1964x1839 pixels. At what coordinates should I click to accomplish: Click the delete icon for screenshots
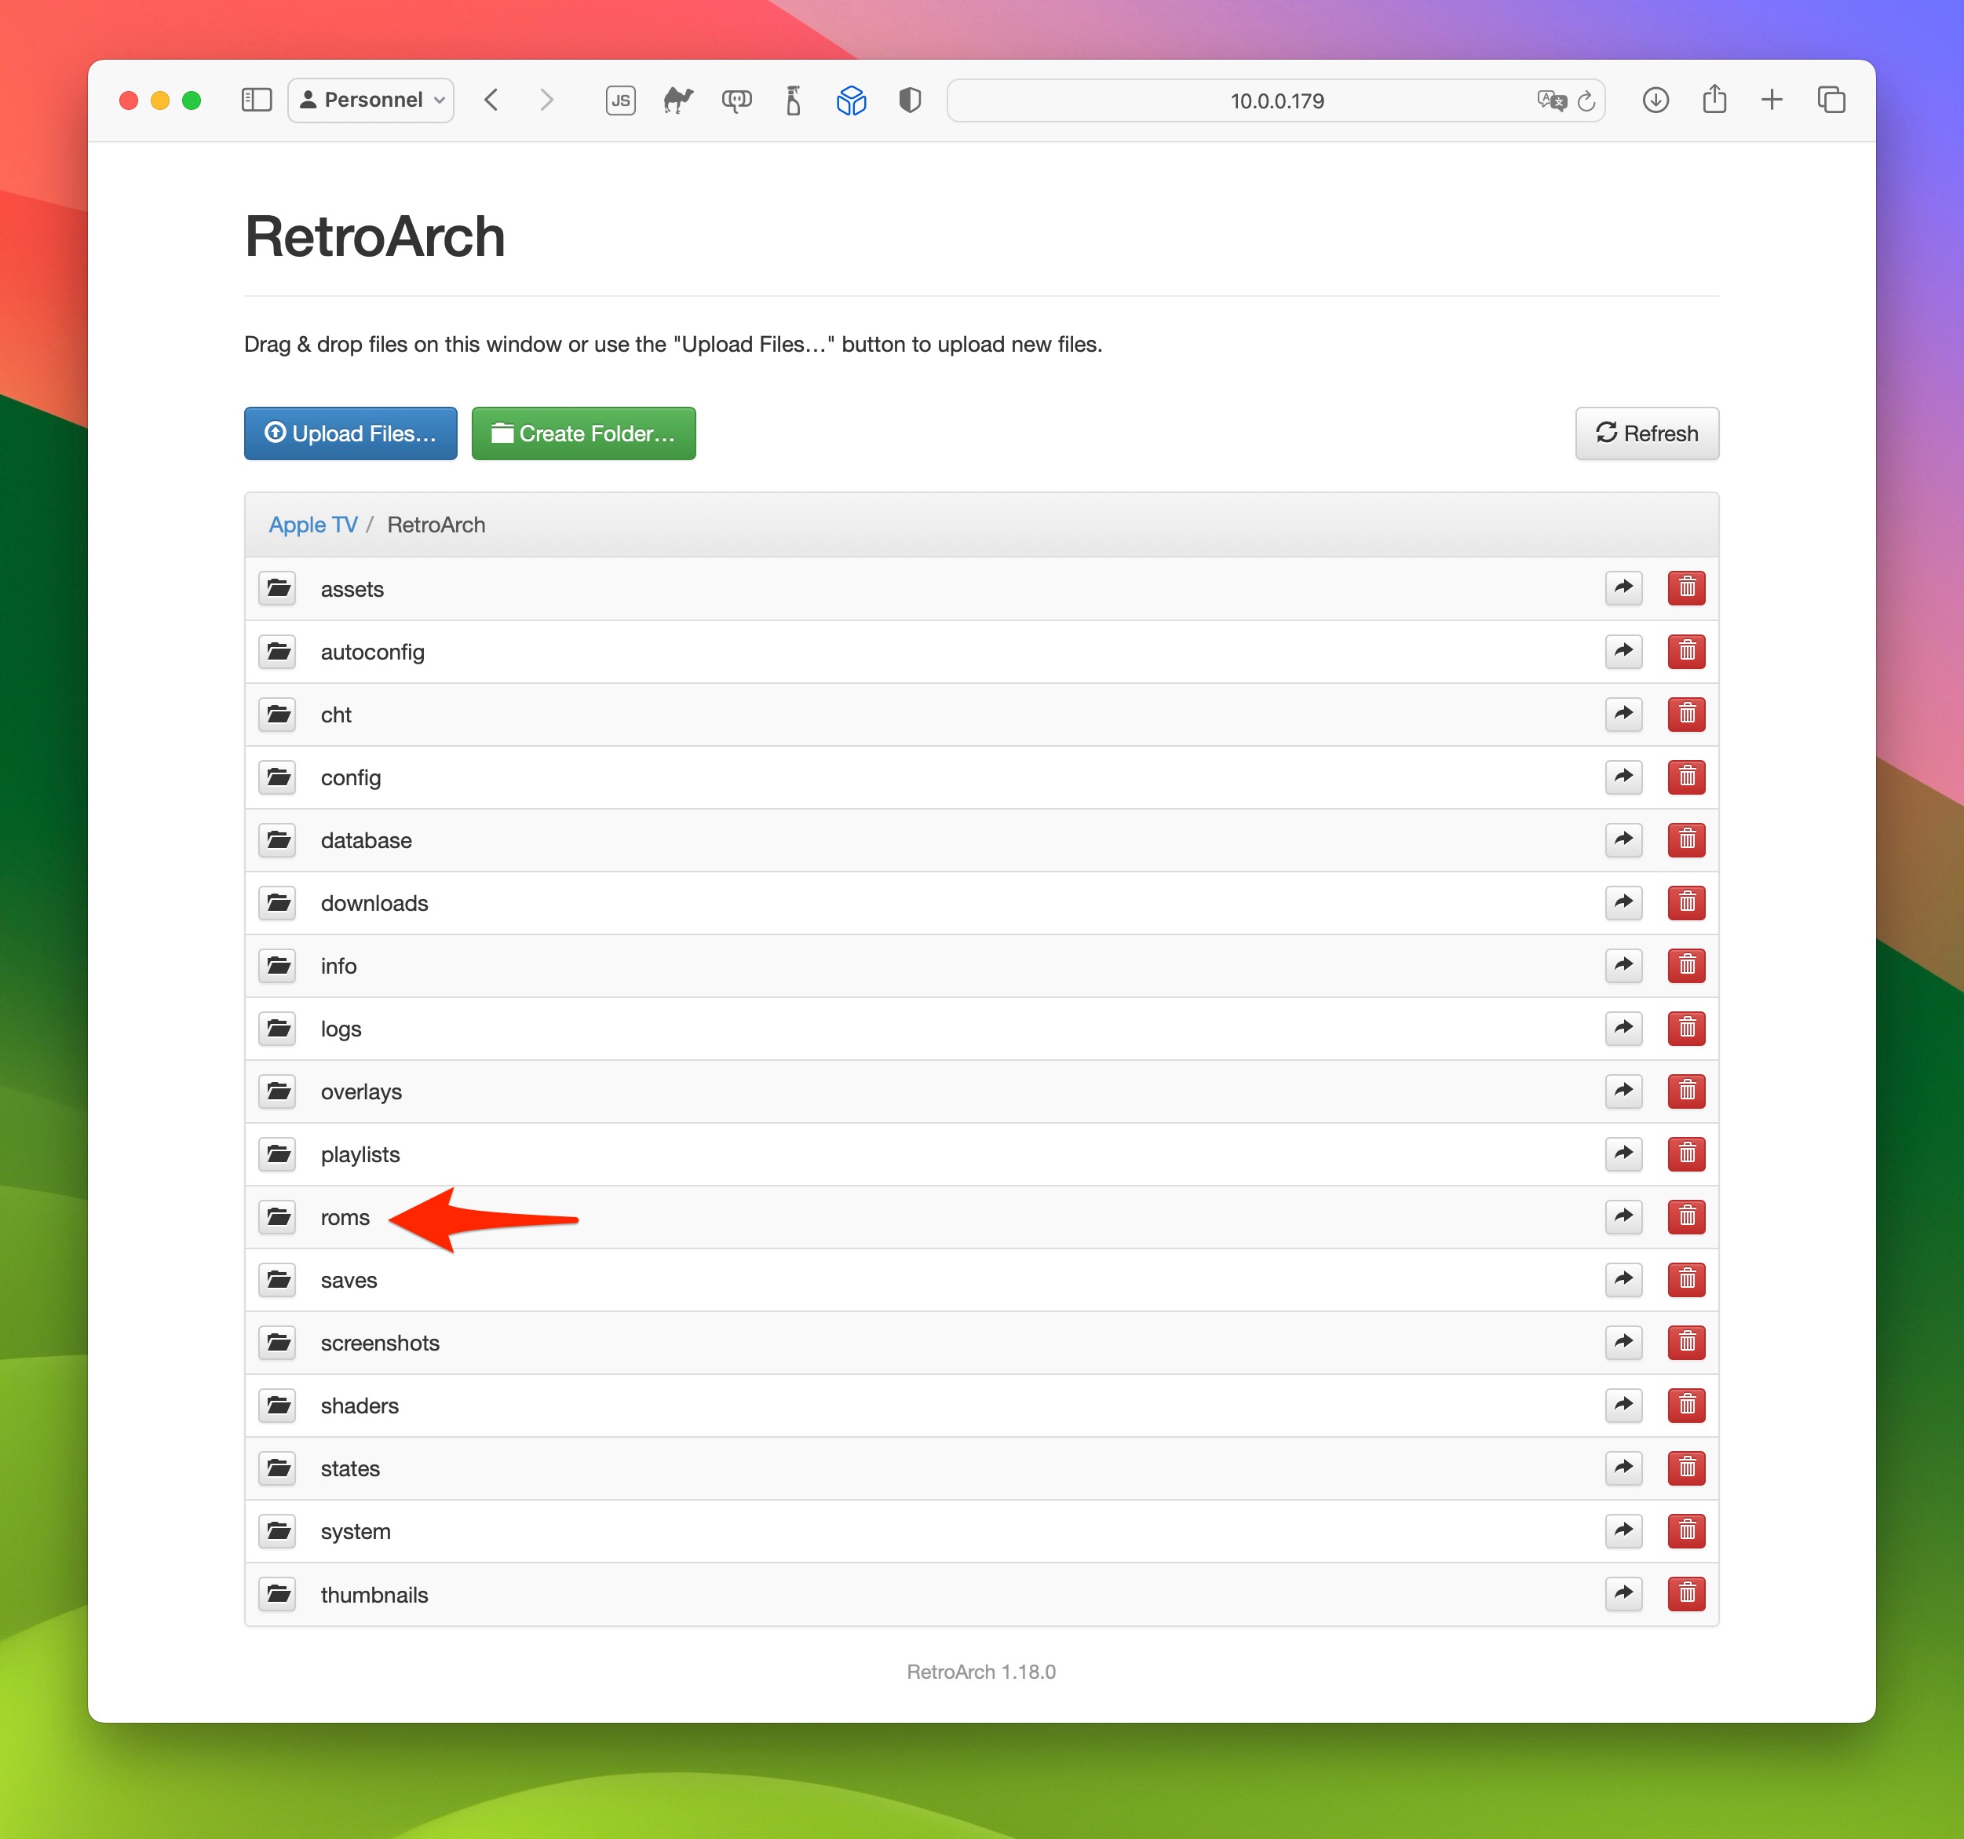pos(1685,1343)
